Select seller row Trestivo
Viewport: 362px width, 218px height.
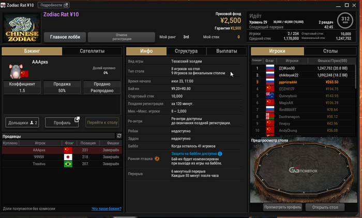click(x=62, y=164)
